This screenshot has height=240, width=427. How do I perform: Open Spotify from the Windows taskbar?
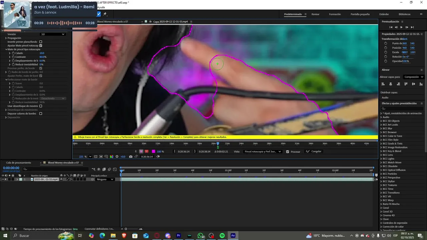point(222,236)
